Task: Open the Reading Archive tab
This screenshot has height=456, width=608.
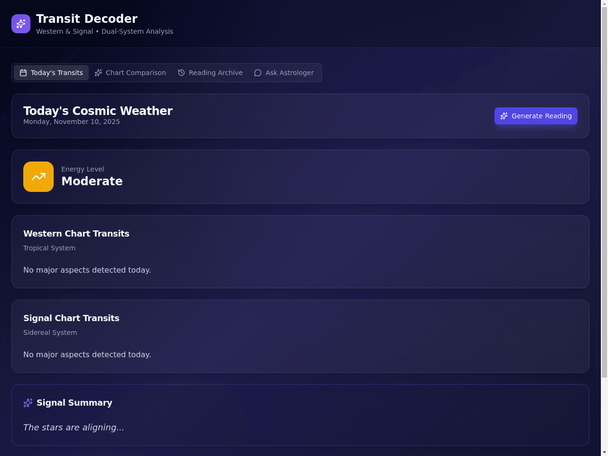Action: 210,73
